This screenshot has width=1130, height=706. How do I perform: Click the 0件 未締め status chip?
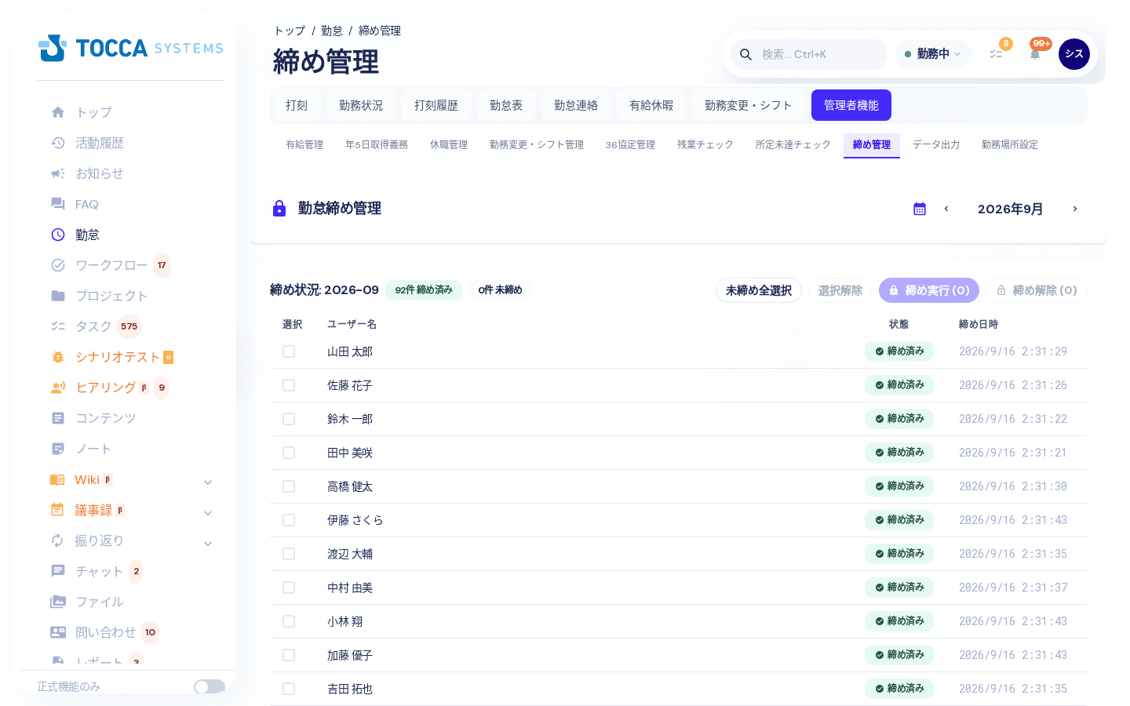pyautogui.click(x=501, y=290)
